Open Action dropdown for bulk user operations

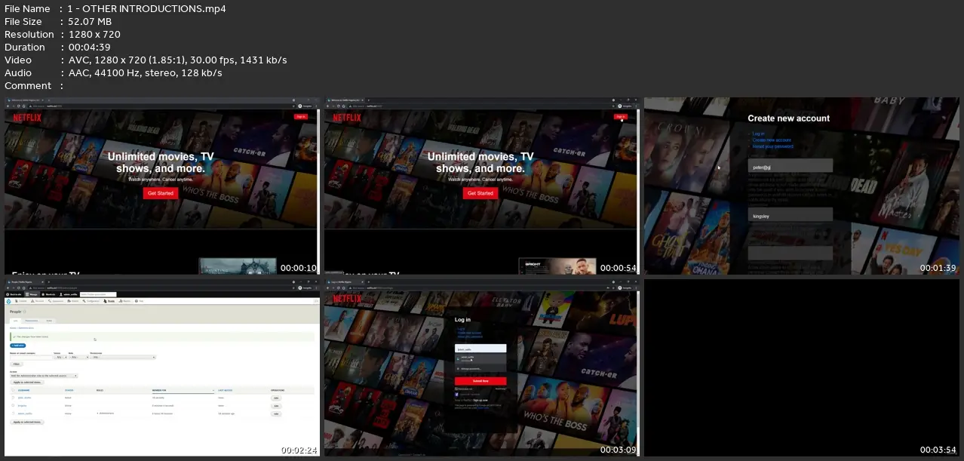point(44,376)
